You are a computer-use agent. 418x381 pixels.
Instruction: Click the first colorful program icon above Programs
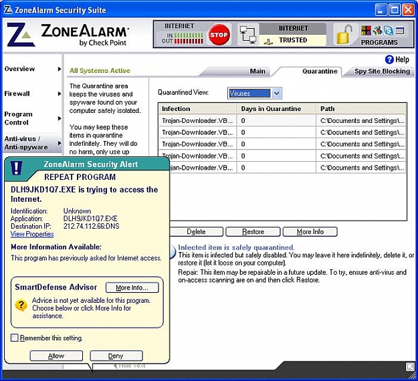point(366,30)
